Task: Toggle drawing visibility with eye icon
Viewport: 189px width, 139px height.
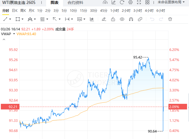Action: (x=122, y=19)
